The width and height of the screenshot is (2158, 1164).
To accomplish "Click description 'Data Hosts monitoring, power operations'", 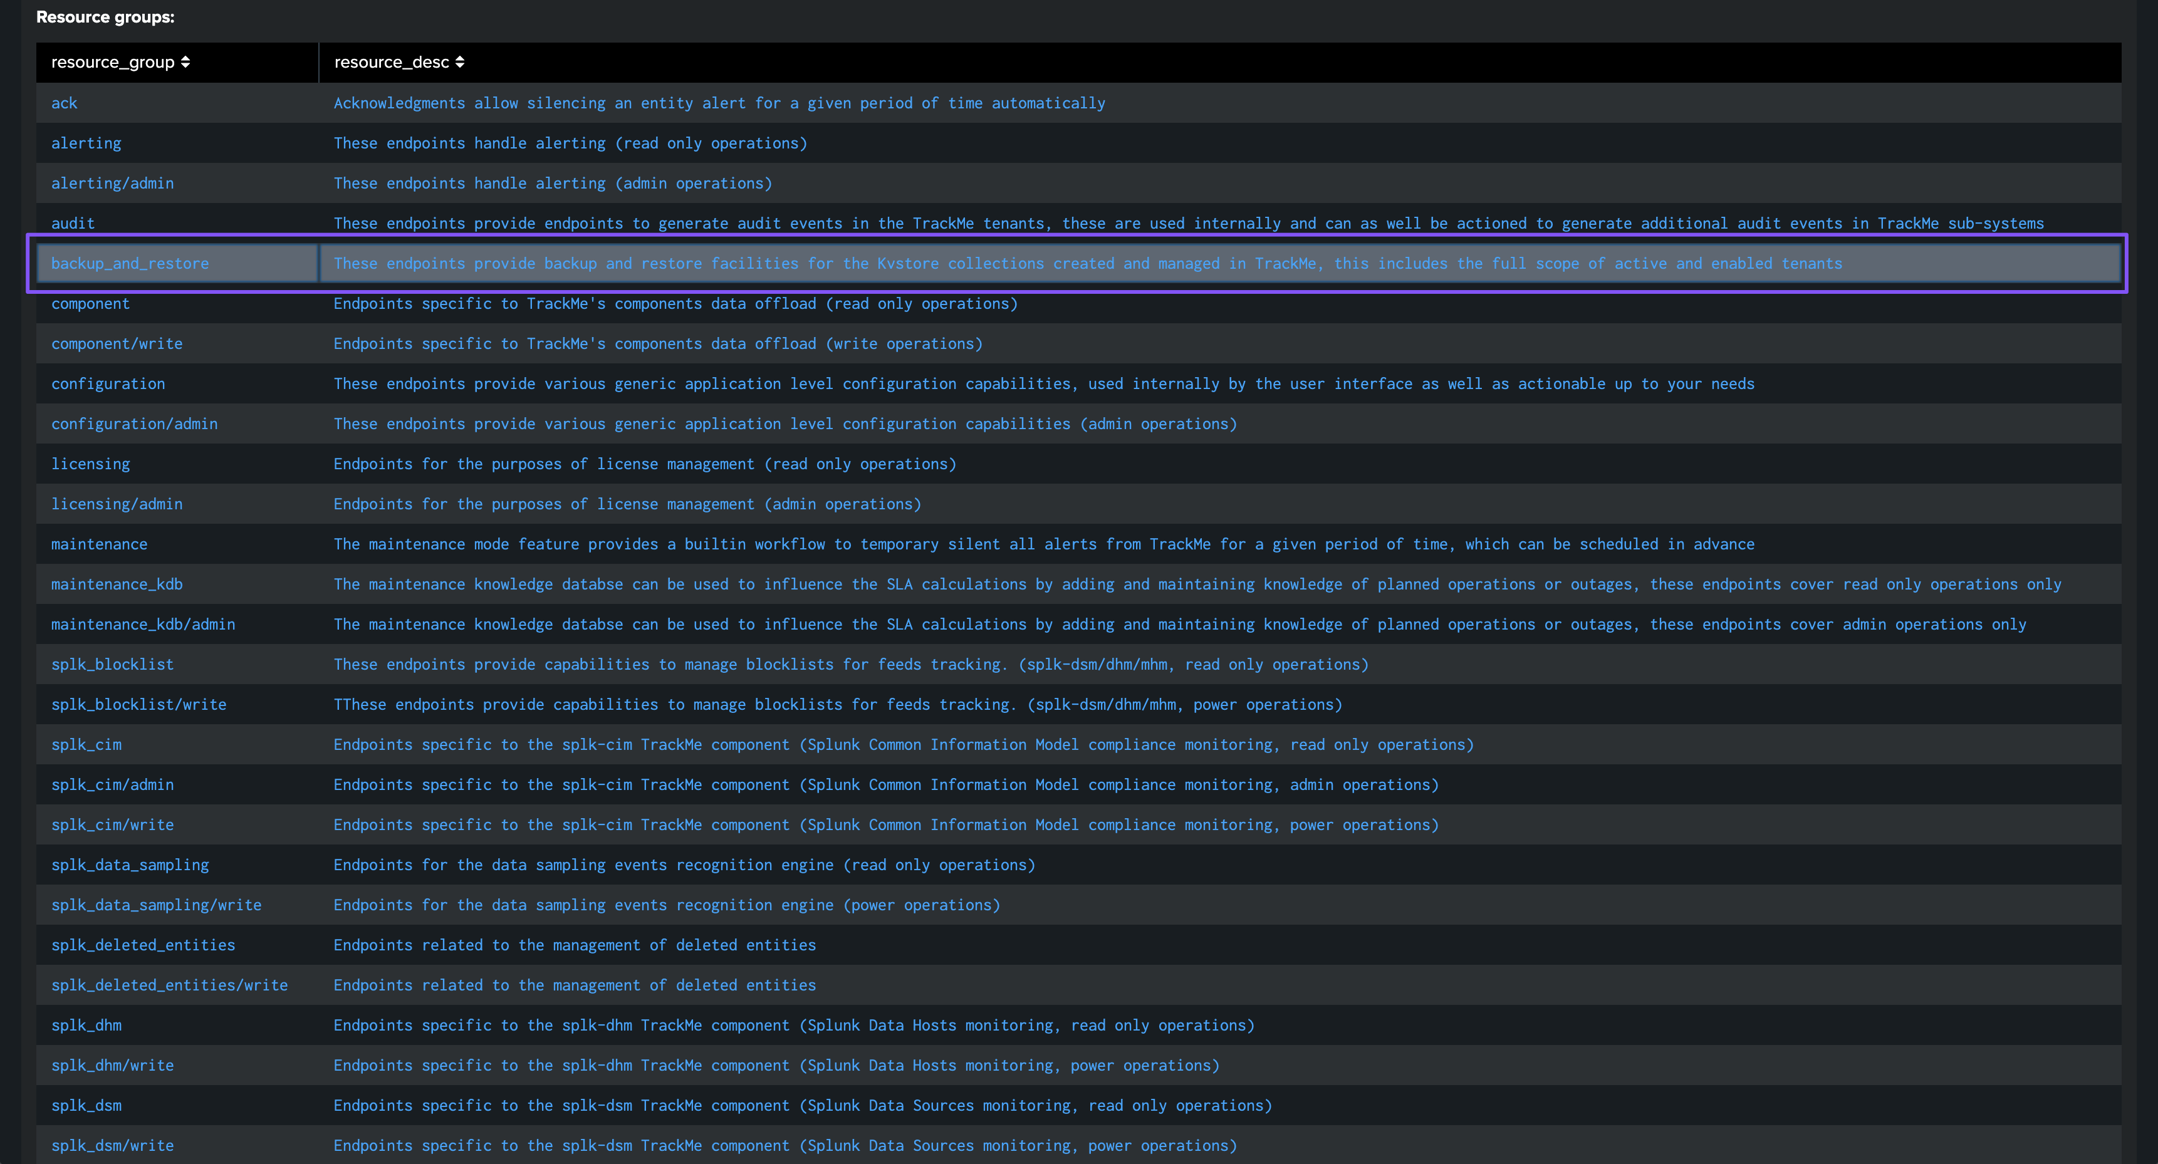I will 776,1066.
